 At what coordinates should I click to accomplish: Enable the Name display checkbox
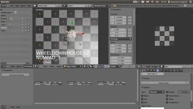(142, 96)
